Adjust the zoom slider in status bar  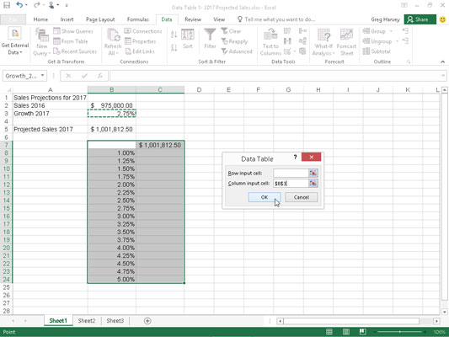pos(400,332)
